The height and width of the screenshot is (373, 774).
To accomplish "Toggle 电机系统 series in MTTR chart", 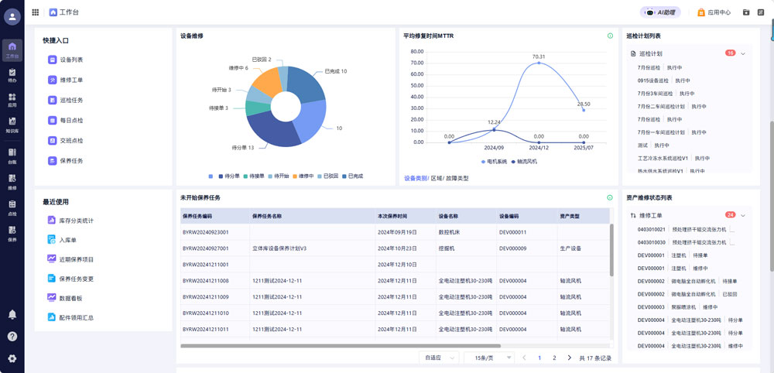I will point(493,162).
